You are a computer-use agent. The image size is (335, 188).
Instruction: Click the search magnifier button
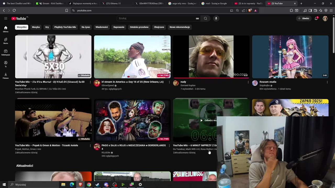(x=205, y=18)
